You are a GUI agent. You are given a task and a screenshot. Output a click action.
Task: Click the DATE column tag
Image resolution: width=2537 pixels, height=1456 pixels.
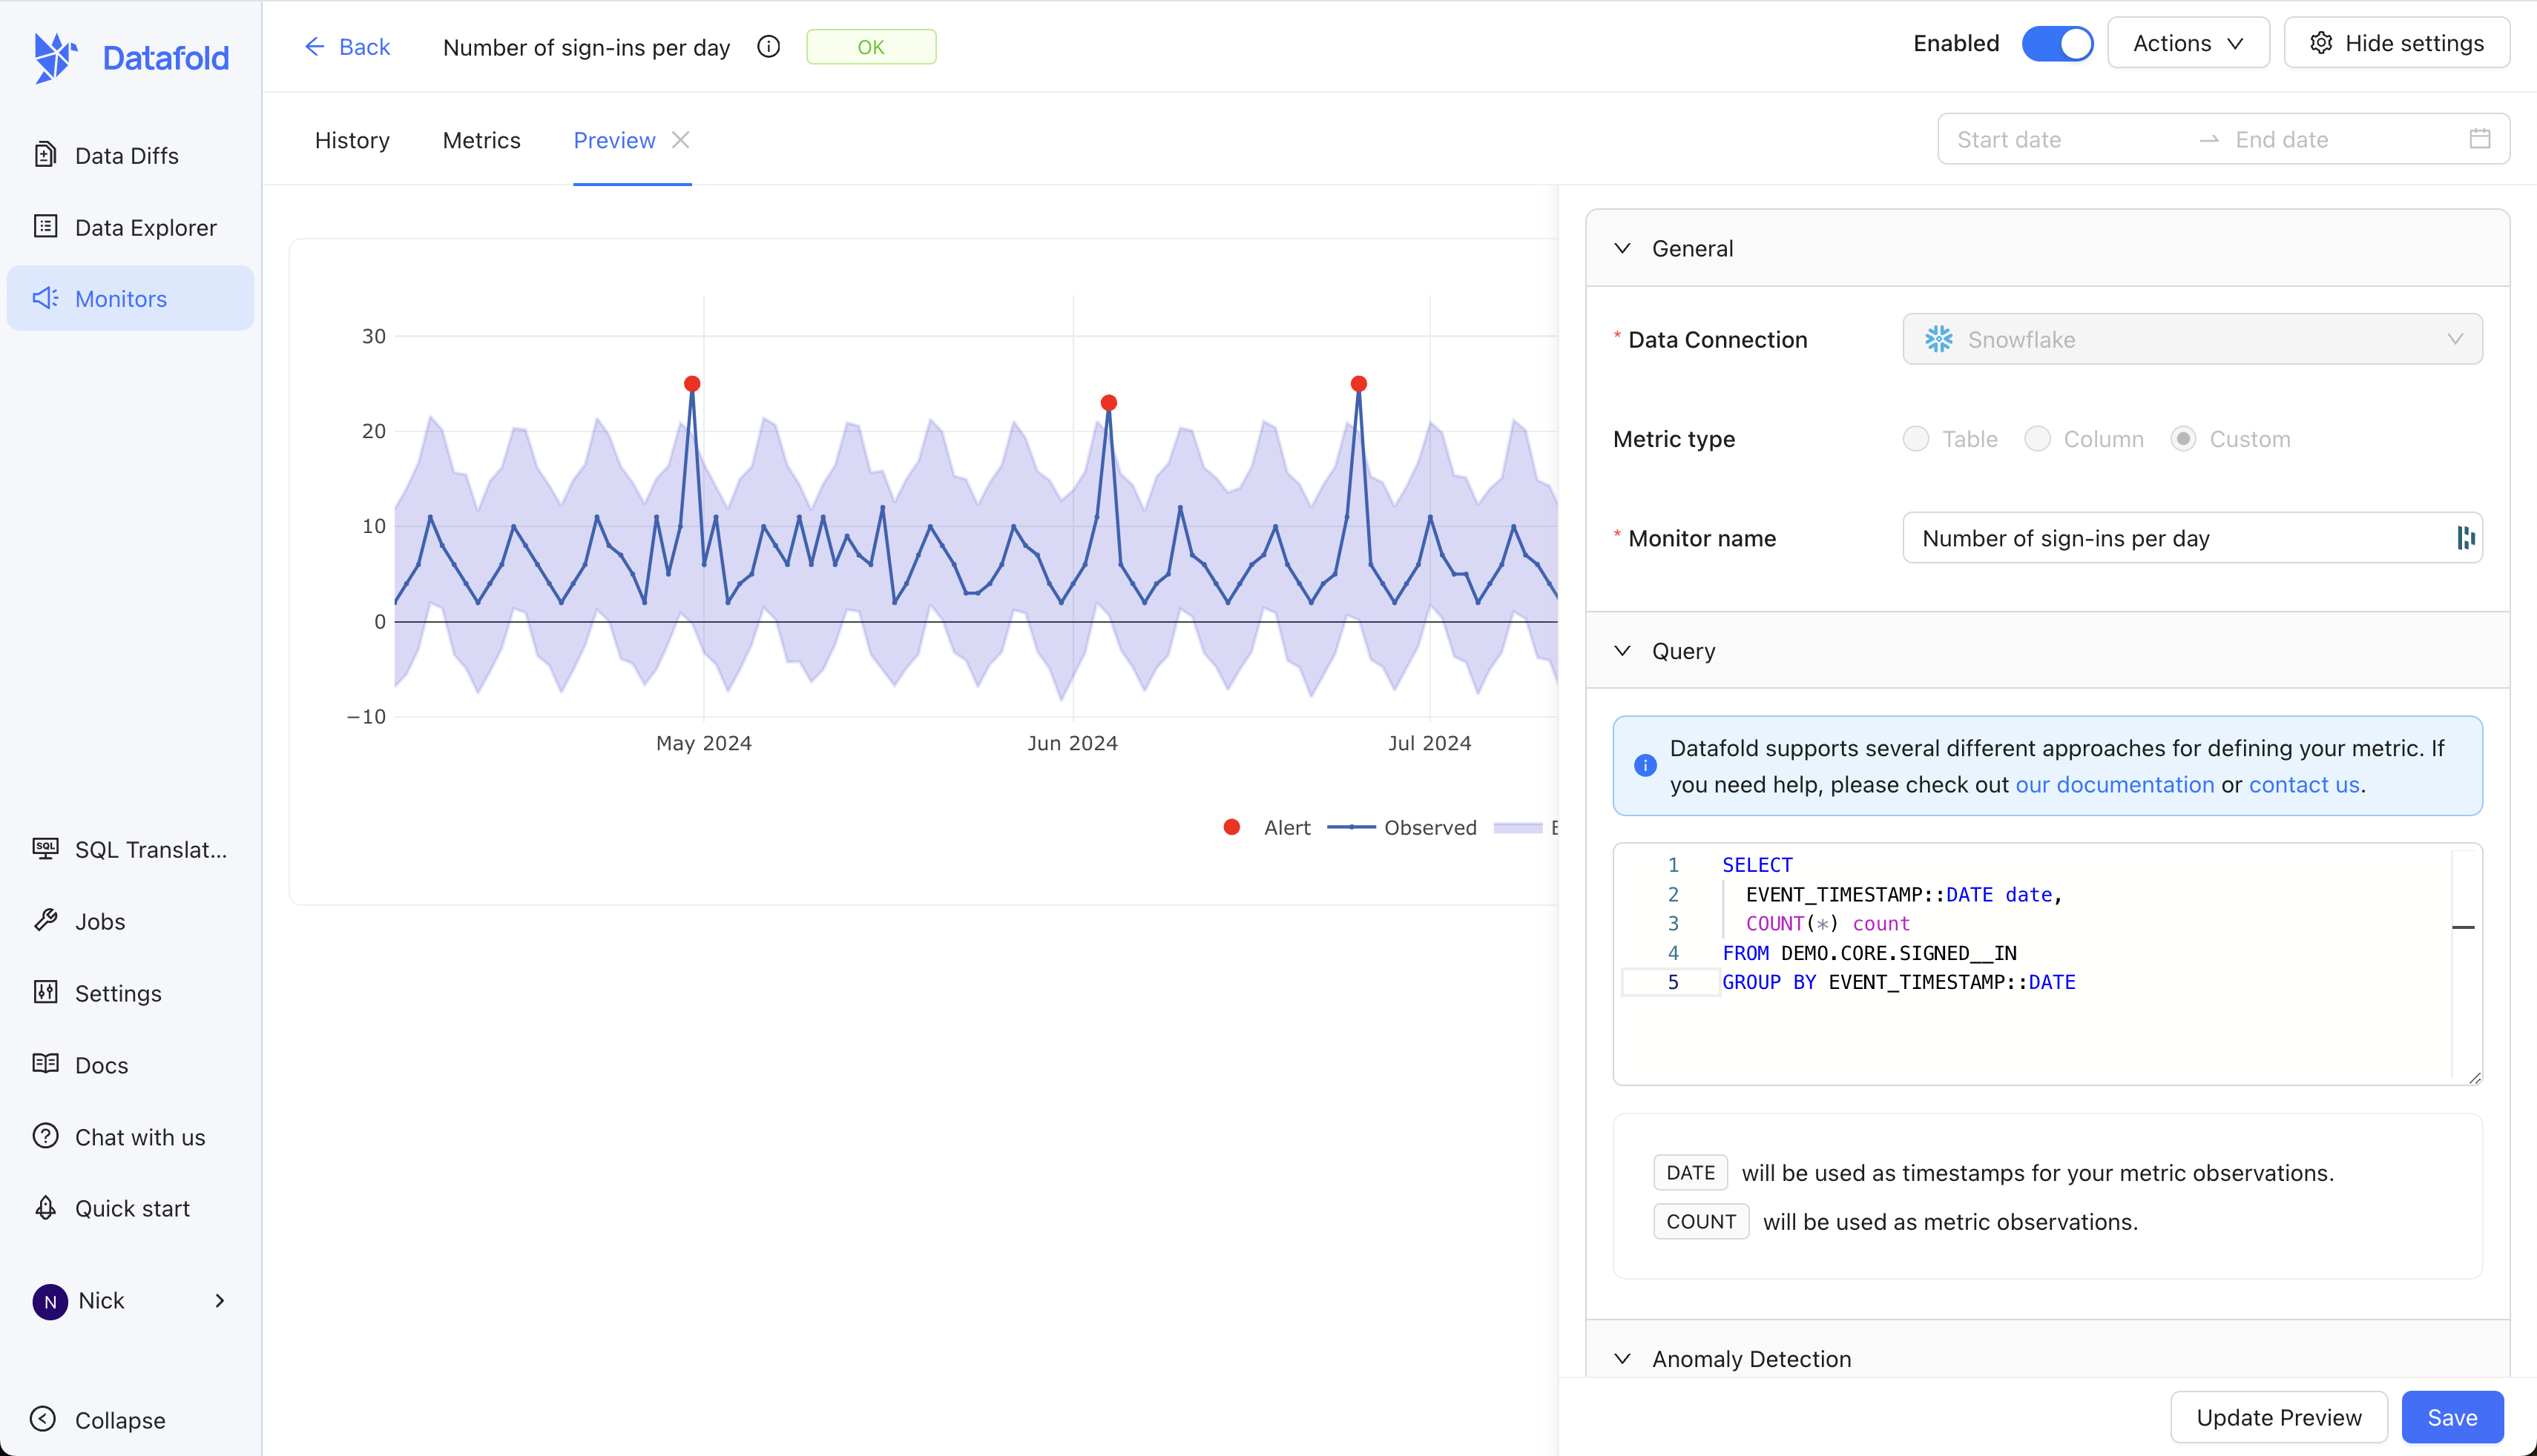[1691, 1173]
